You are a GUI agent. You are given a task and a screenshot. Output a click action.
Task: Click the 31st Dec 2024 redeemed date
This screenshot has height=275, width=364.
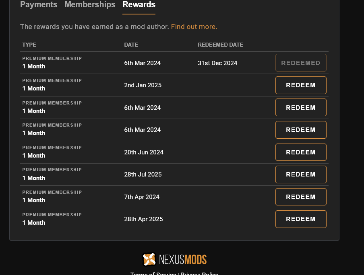tap(217, 63)
